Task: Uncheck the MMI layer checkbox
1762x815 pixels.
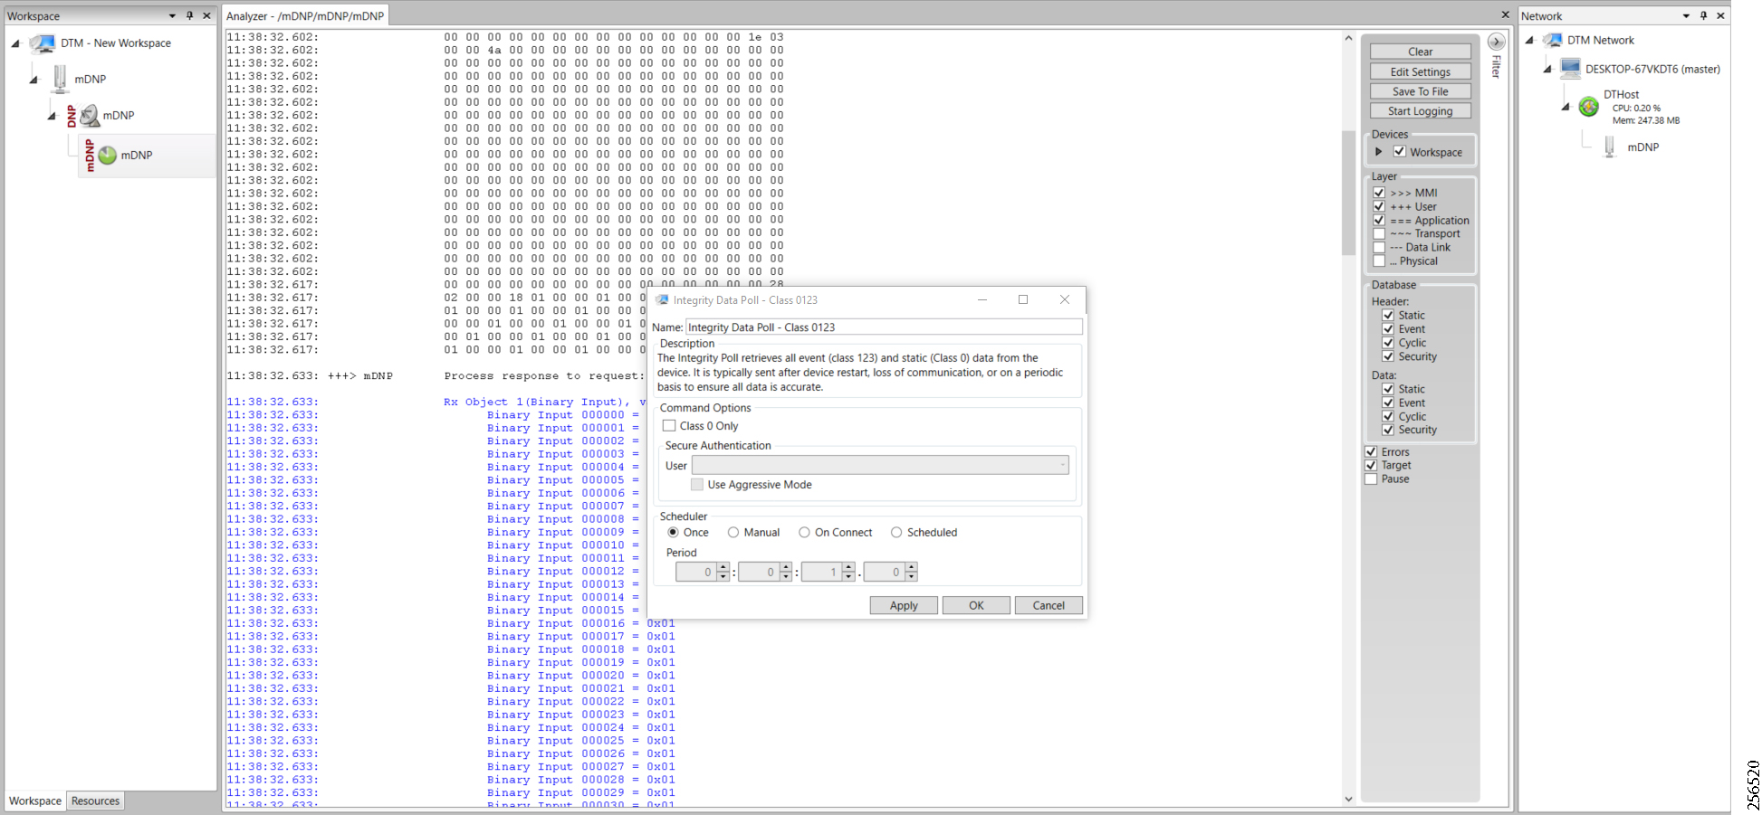Action: [x=1379, y=193]
